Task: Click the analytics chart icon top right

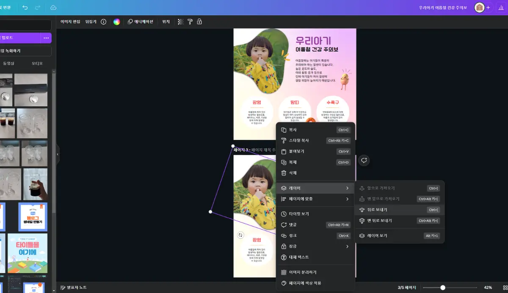Action: (502, 7)
